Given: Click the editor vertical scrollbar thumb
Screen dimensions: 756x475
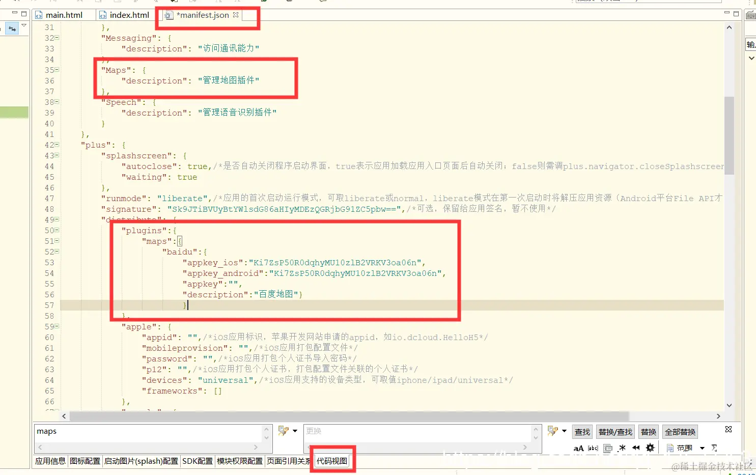Looking at the screenshot, I should point(729,135).
